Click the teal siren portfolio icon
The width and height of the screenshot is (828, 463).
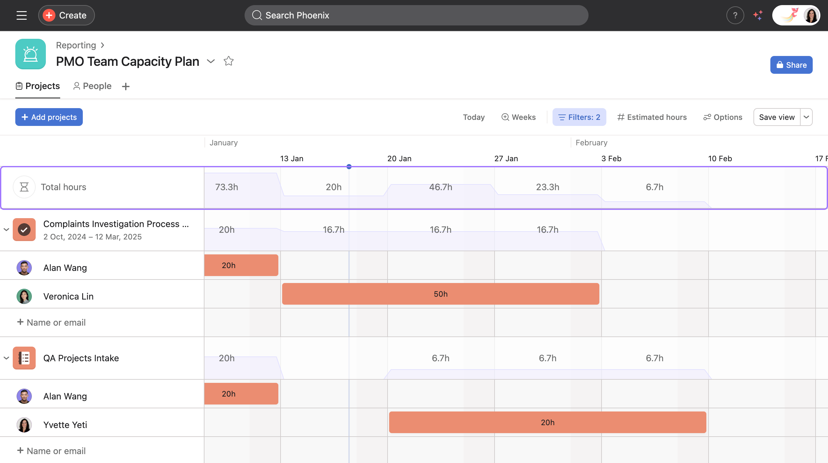(30, 54)
